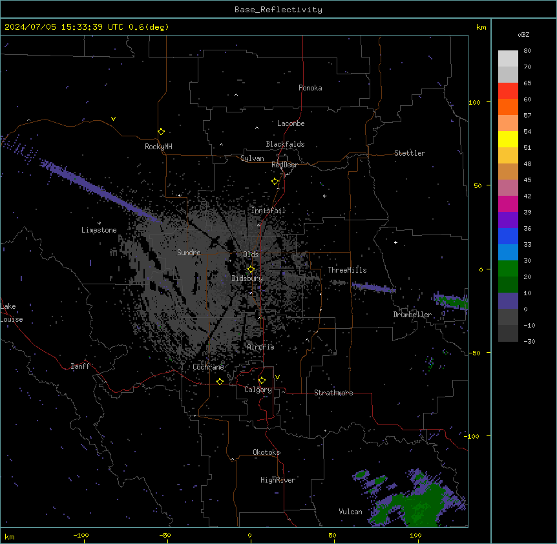
Task: Click the RockyMH town label
Action: click(158, 147)
